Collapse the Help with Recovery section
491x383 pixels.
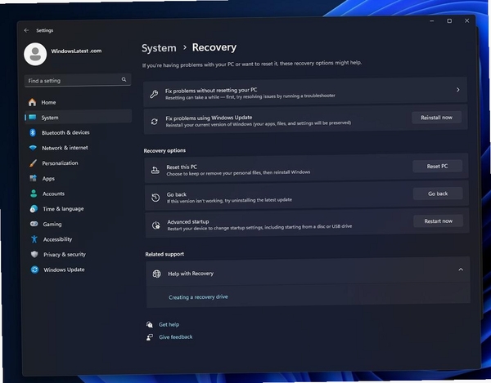(461, 269)
